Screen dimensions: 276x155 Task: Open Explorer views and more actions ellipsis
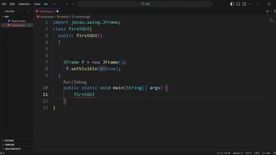(29, 11)
